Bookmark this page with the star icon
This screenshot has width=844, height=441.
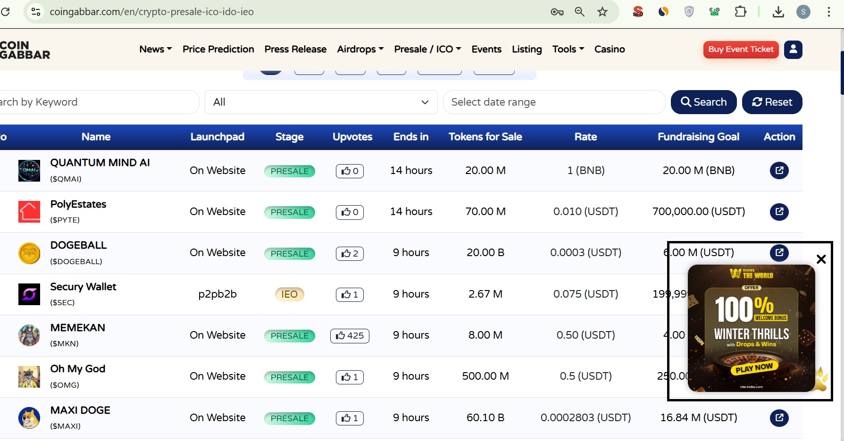602,12
